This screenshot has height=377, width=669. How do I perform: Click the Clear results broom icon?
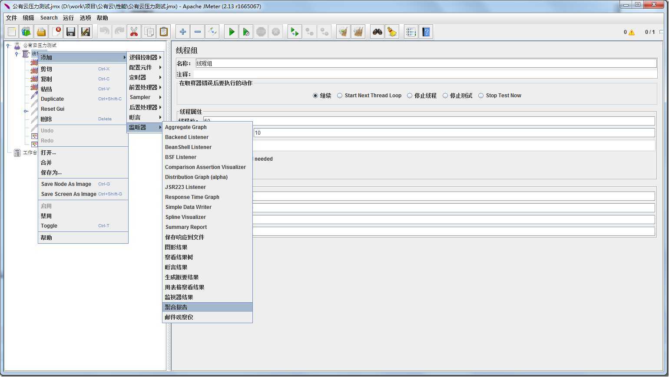point(344,32)
